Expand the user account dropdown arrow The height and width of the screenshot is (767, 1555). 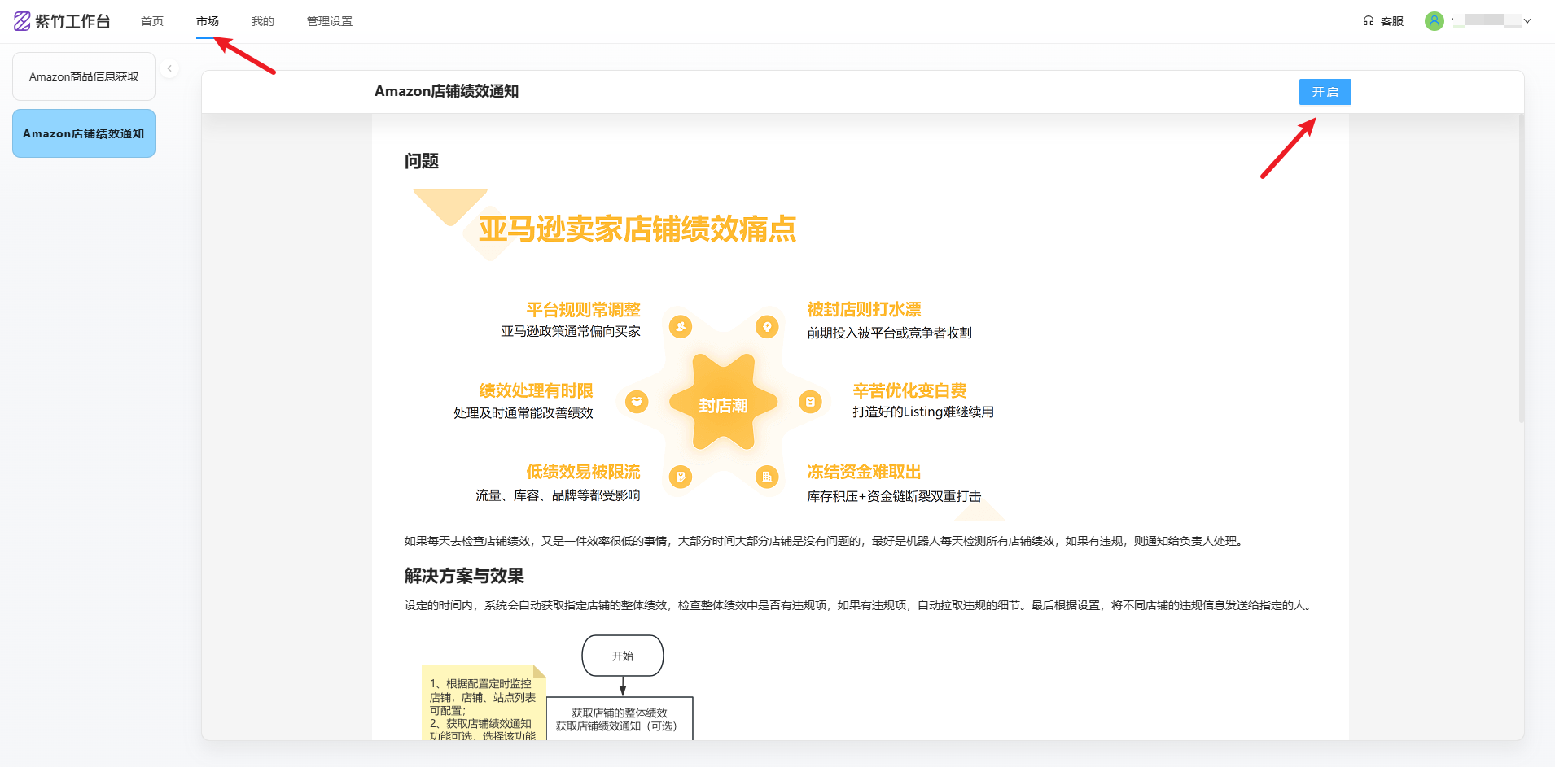(x=1527, y=21)
